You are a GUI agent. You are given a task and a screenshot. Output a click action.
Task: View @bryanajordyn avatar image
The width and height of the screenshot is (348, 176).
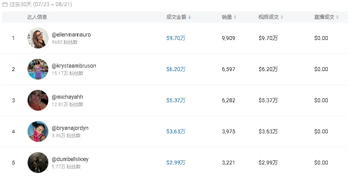[x=38, y=131]
